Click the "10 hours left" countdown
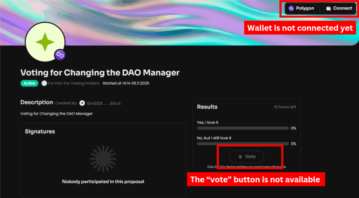Screen dimensions: 359x198 (285, 107)
